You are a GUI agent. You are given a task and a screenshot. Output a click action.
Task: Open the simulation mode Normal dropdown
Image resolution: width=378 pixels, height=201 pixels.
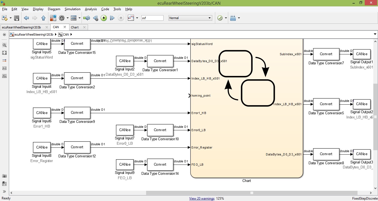click(190, 18)
